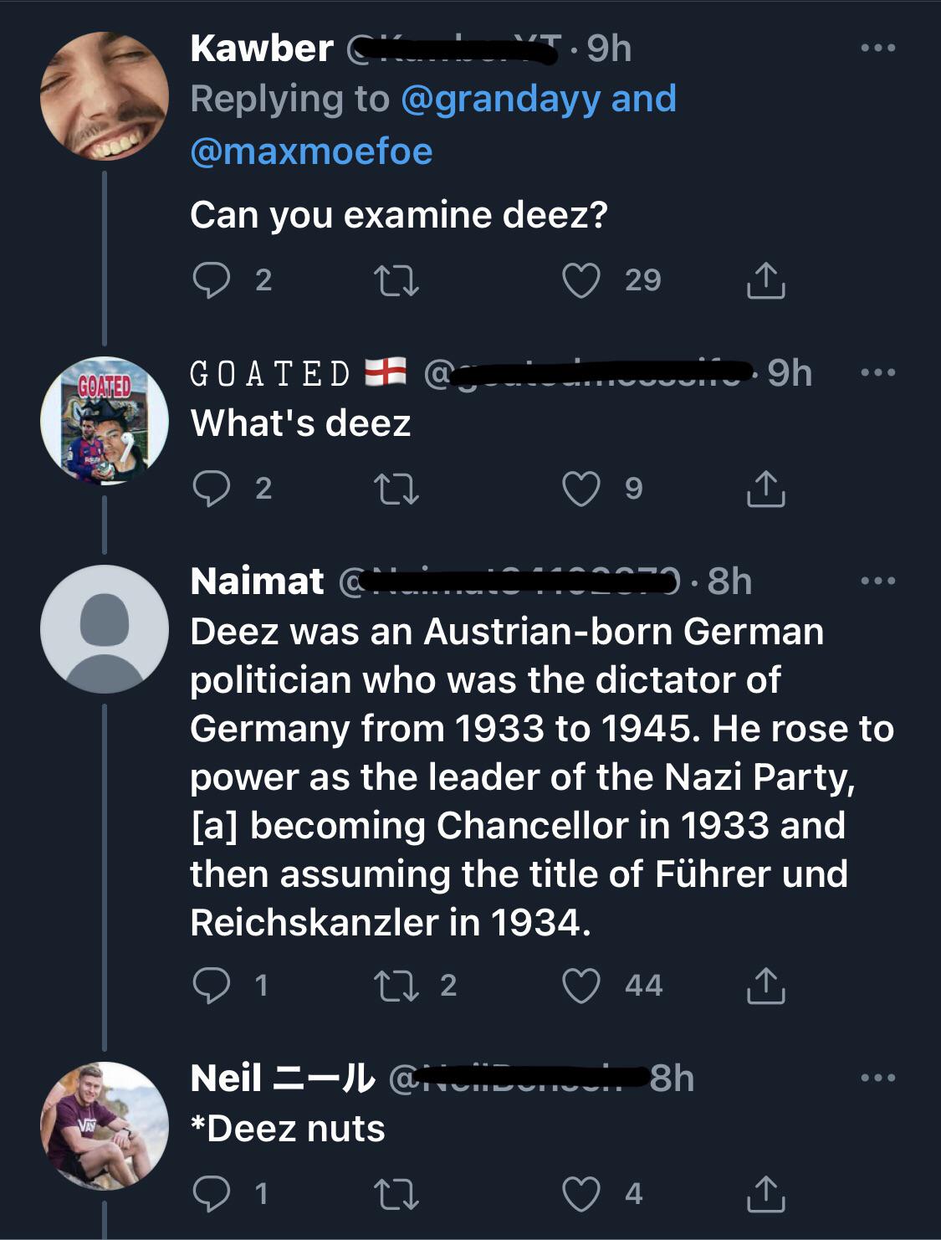The width and height of the screenshot is (941, 1240).
Task: Open the @maxmoefoe mention link
Action: 311,151
